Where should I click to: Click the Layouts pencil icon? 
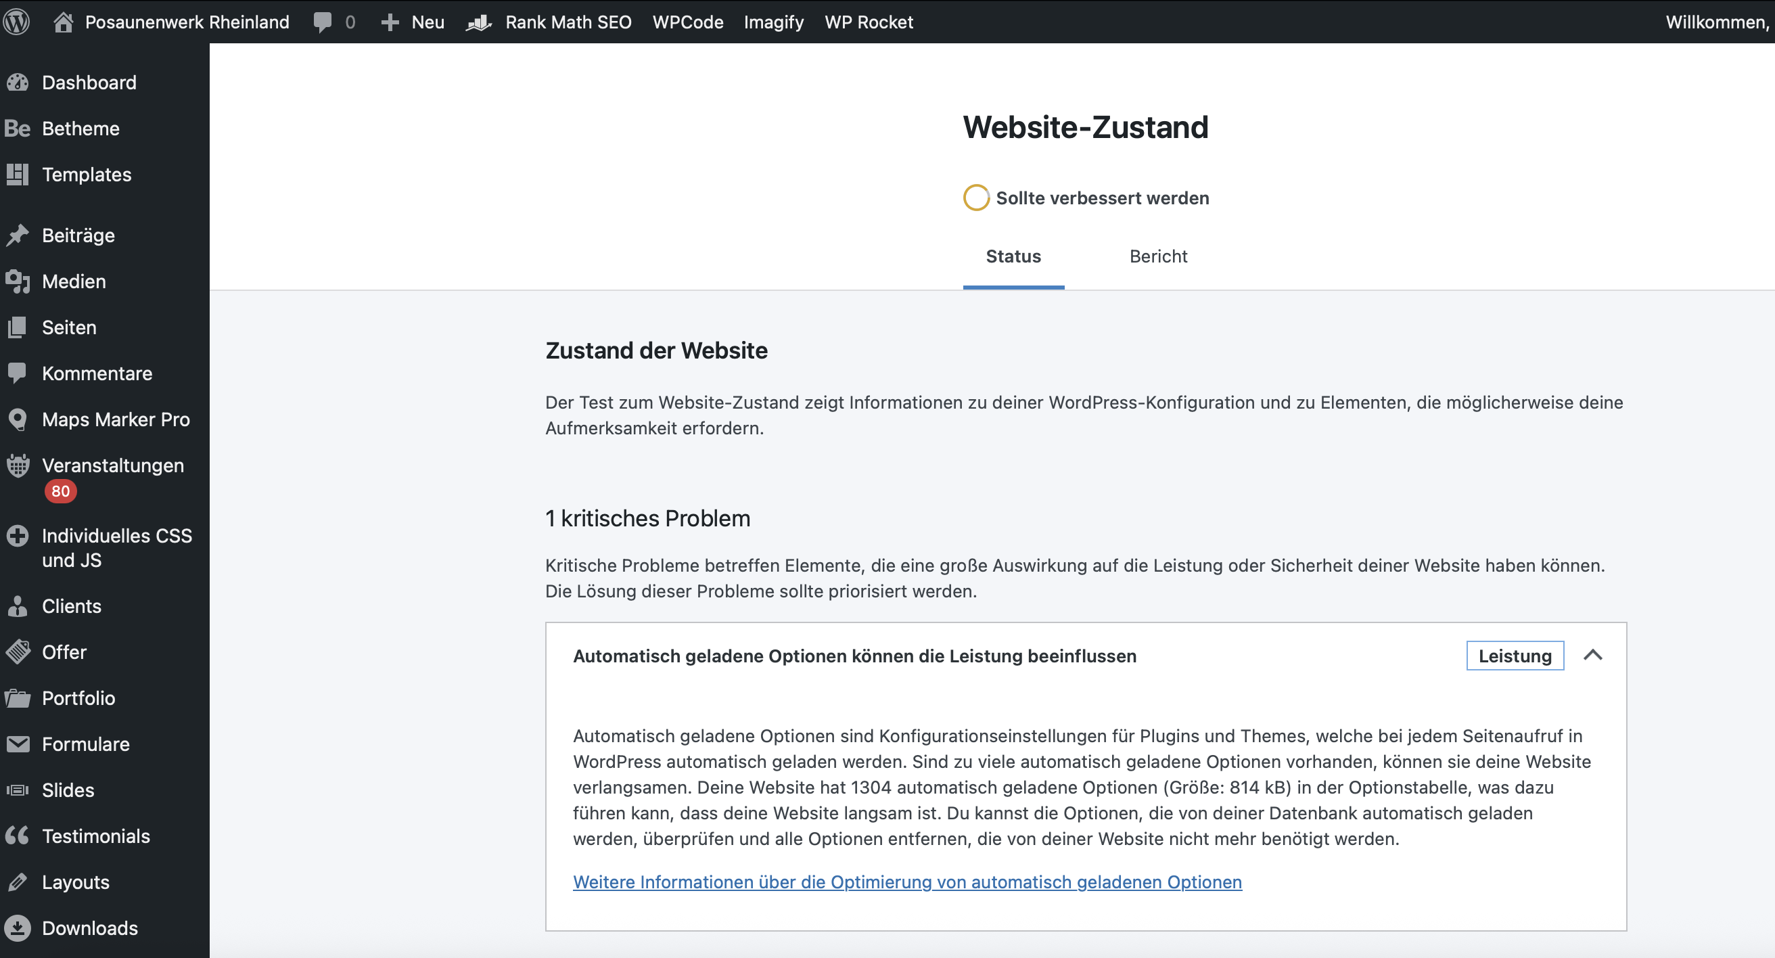18,882
